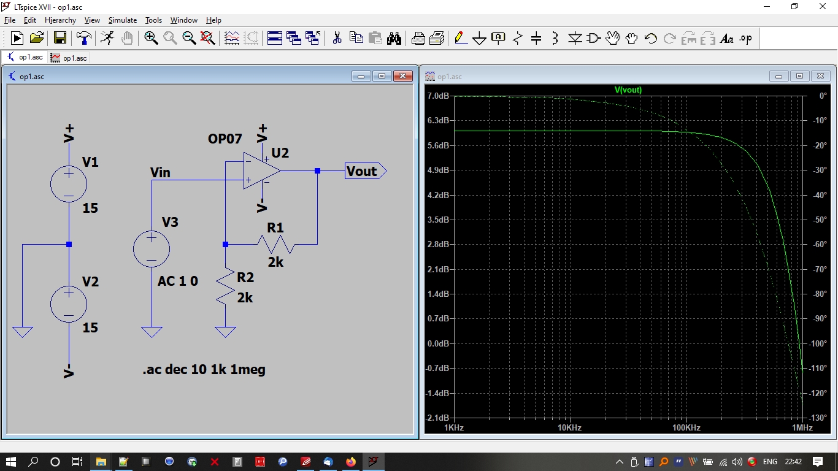Screen dimensions: 838x471
Task: Click the V1 voltage source label
Action: pyautogui.click(x=90, y=162)
